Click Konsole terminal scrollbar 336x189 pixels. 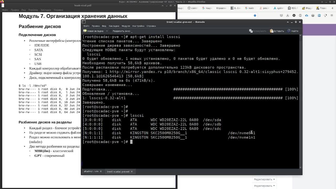tap(301, 101)
